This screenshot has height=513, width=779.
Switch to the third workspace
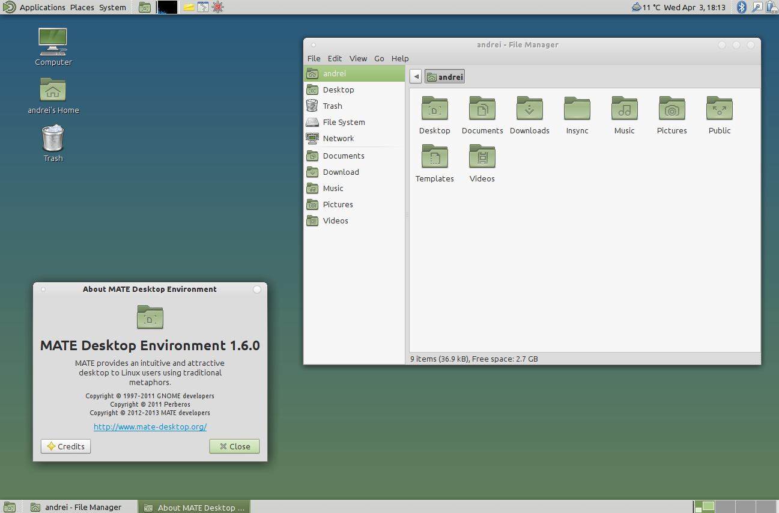746,507
